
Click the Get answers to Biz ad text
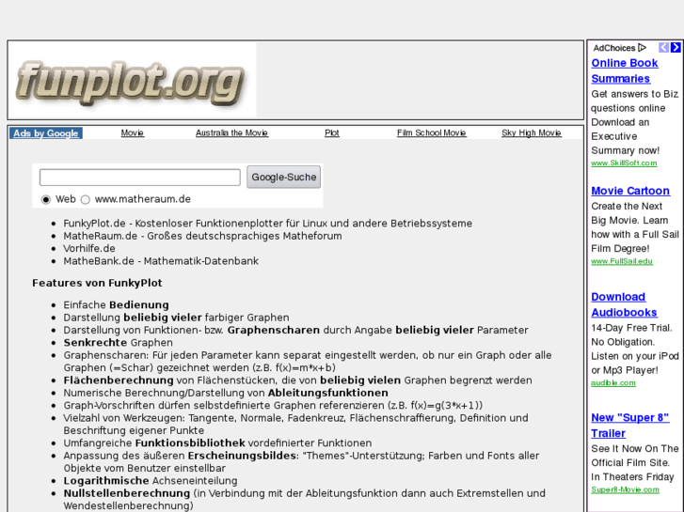tap(635, 94)
